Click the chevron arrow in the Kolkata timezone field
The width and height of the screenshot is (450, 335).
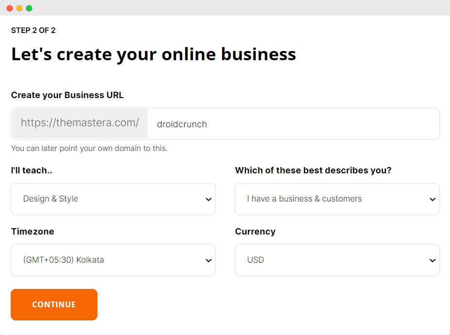pyautogui.click(x=209, y=260)
